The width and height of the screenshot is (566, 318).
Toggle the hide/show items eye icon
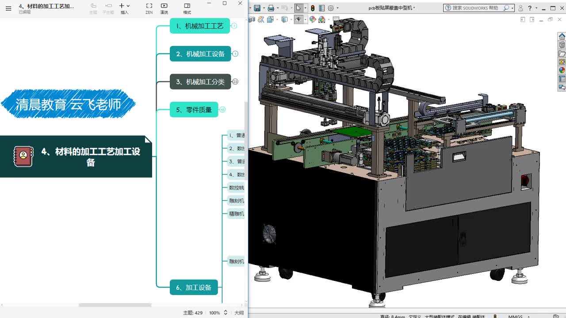(x=299, y=19)
